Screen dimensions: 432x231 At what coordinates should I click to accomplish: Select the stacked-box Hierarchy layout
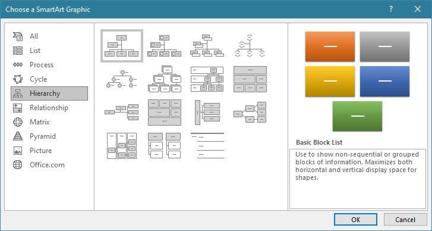tap(165, 79)
